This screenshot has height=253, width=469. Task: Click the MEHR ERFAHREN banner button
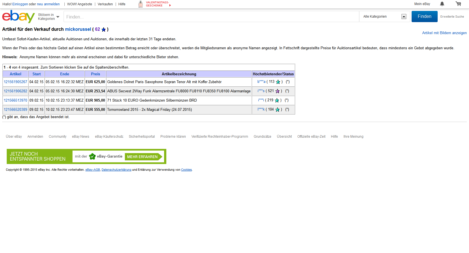[144, 157]
